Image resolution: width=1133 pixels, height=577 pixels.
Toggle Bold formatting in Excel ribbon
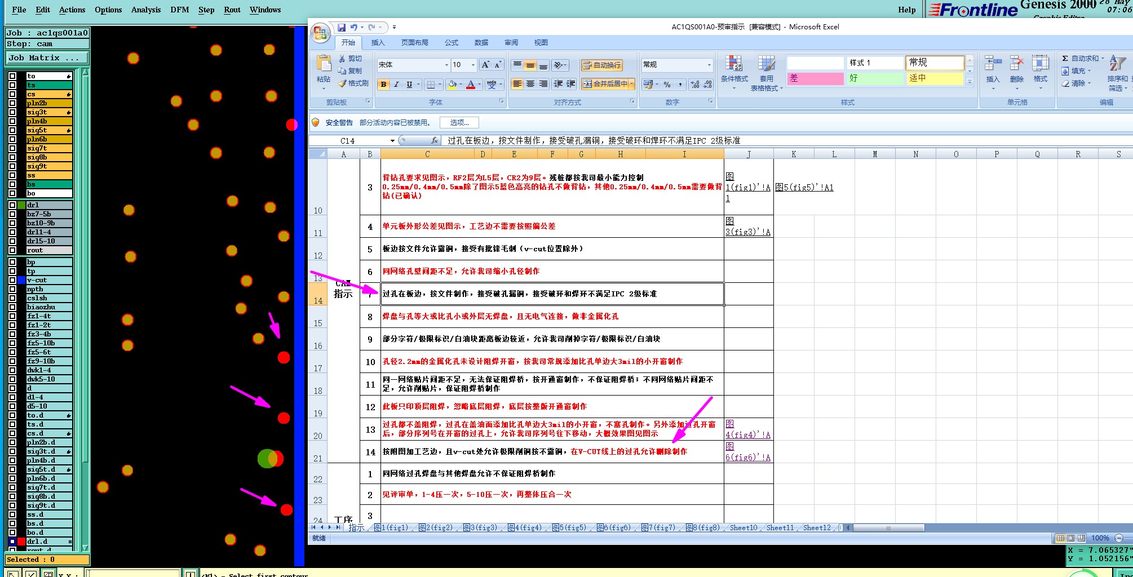pos(383,85)
